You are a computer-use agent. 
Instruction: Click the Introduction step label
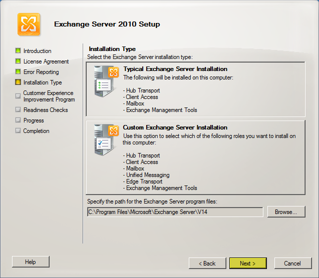[x=37, y=51]
